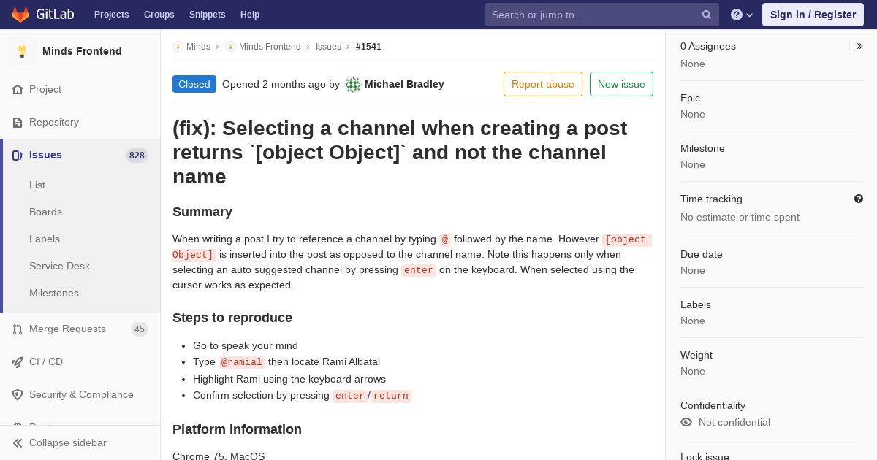
Task: Click Michael Bradley's avatar image
Action: point(353,85)
